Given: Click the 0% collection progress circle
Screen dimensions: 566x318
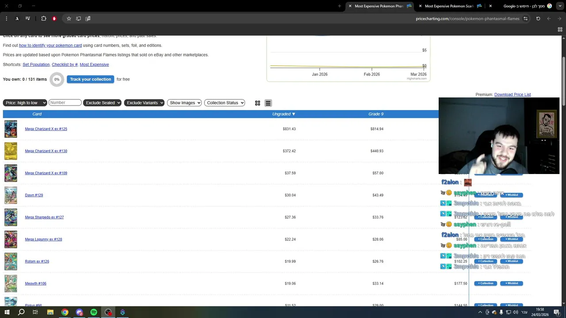Looking at the screenshot, I should 57,79.
